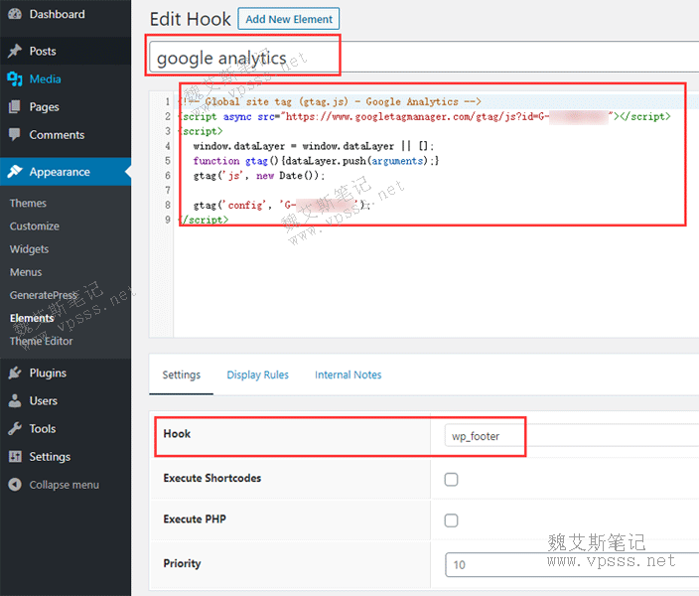Image resolution: width=699 pixels, height=596 pixels.
Task: Click the Dashboard gauge icon
Action: pos(15,14)
